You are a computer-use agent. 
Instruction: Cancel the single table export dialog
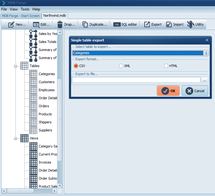tap(195, 91)
